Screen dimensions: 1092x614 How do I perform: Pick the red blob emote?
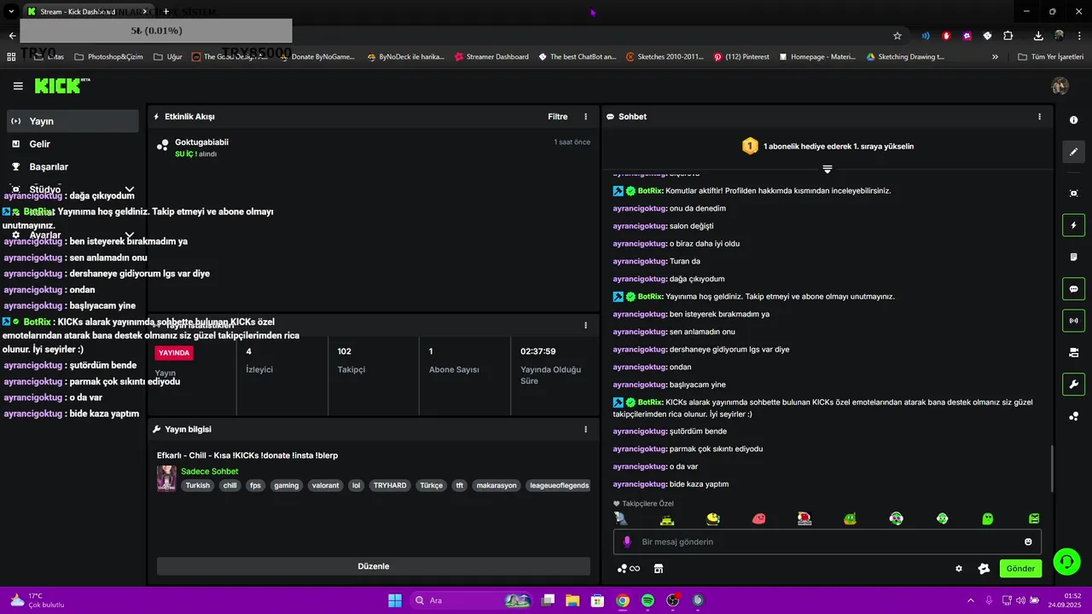click(x=758, y=518)
